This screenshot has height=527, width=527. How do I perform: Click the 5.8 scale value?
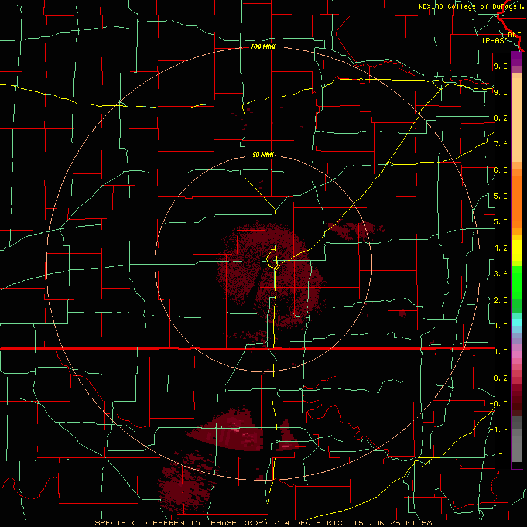(501, 196)
